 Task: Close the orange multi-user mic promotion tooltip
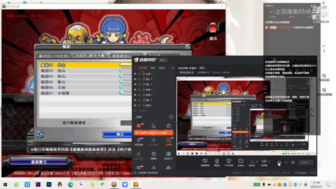[x=171, y=133]
